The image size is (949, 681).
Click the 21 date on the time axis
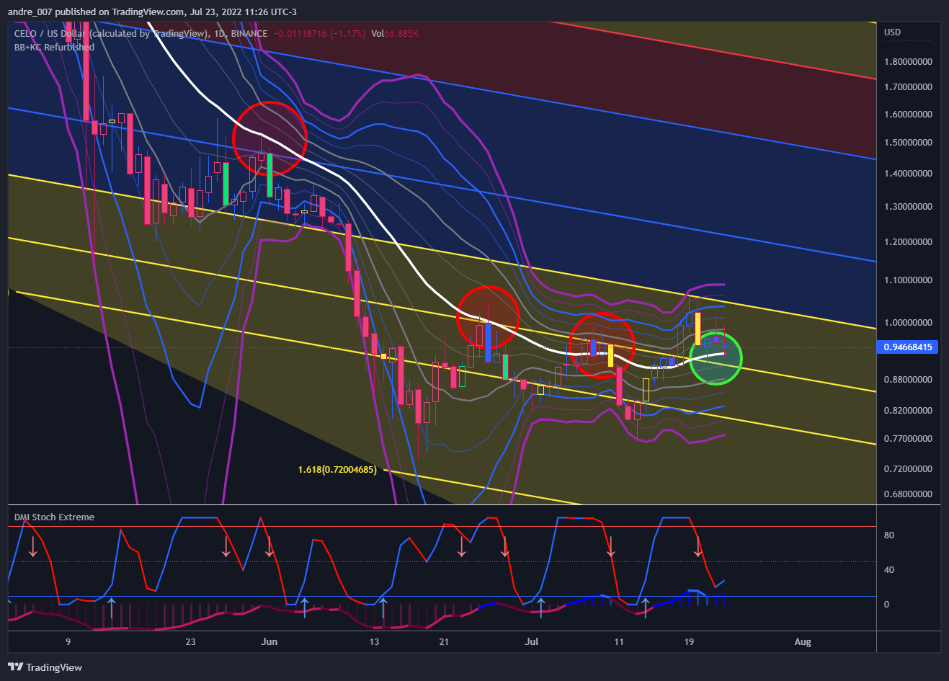(x=444, y=642)
